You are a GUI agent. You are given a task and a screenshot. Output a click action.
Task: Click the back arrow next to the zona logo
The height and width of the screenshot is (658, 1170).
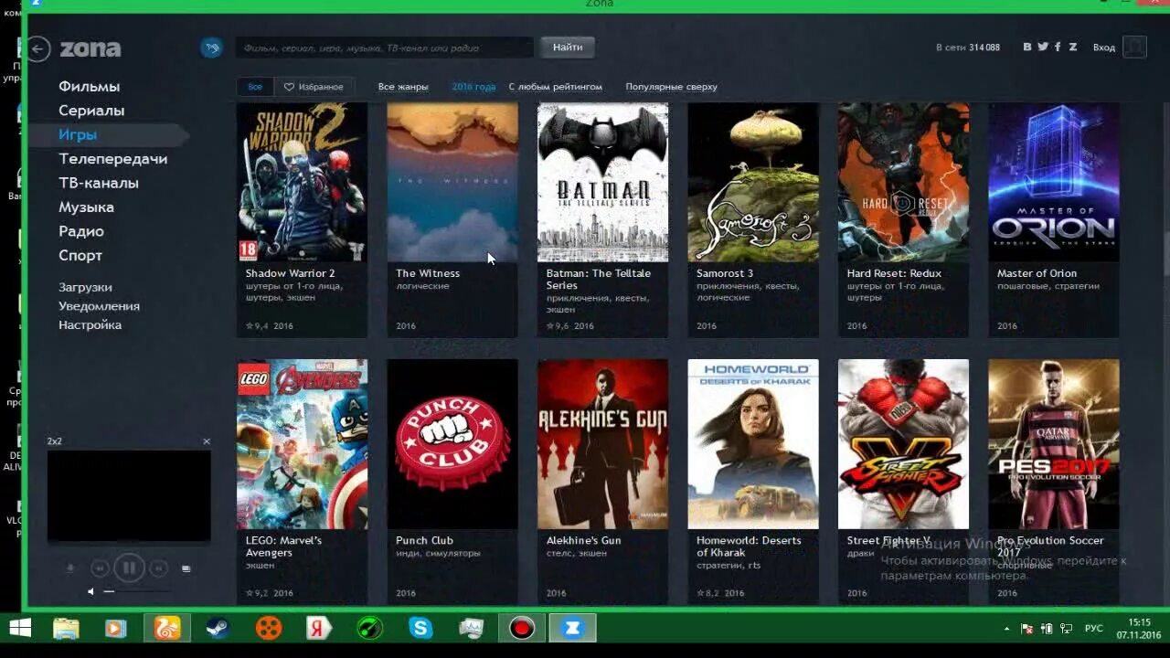38,48
